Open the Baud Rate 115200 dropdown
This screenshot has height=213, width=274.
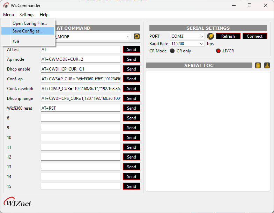point(187,44)
